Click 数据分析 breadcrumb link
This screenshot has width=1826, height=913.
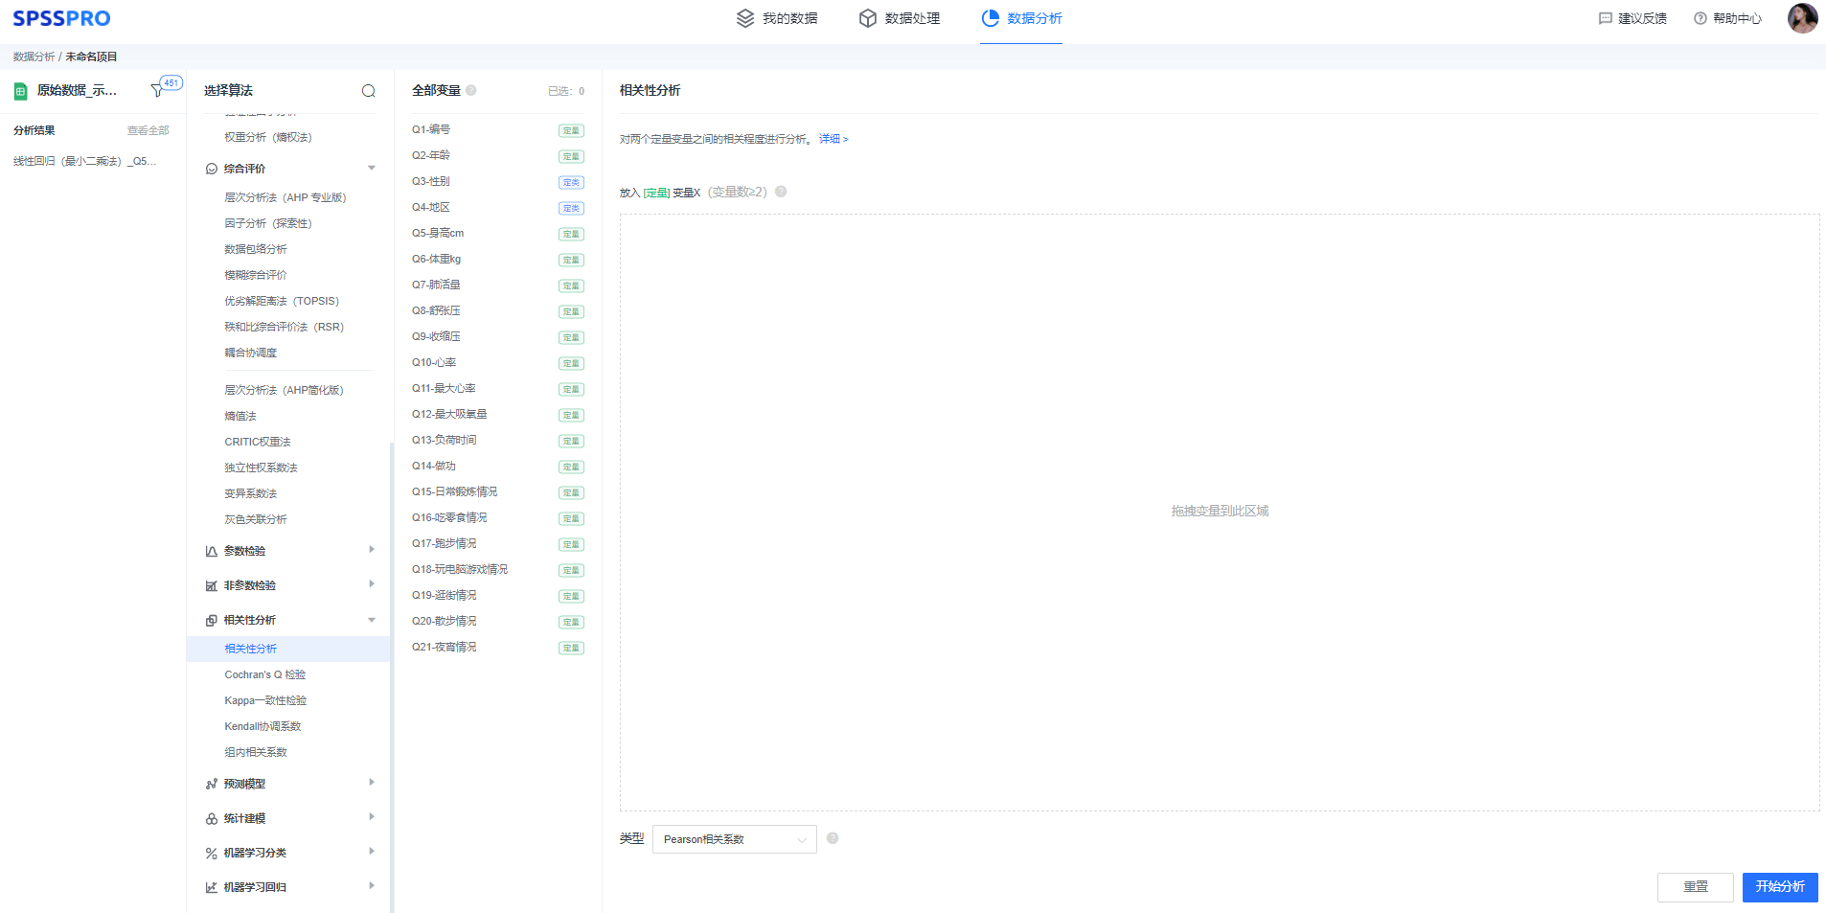pos(34,57)
